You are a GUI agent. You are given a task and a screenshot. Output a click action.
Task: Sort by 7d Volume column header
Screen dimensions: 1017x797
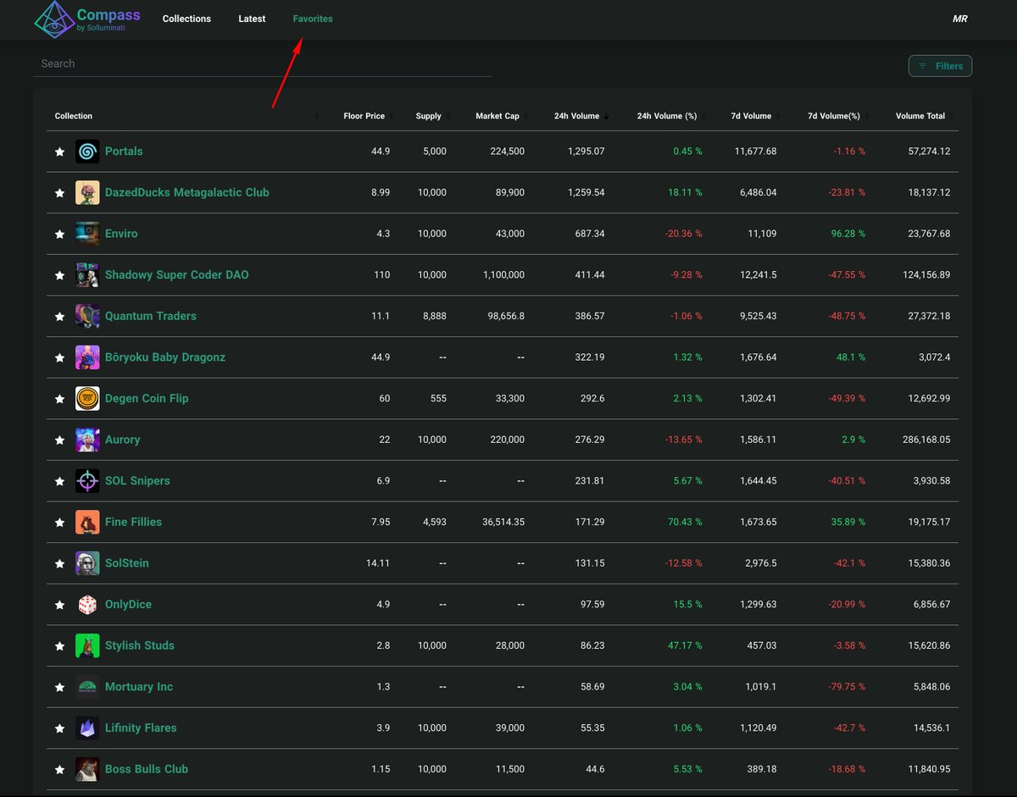click(x=751, y=116)
